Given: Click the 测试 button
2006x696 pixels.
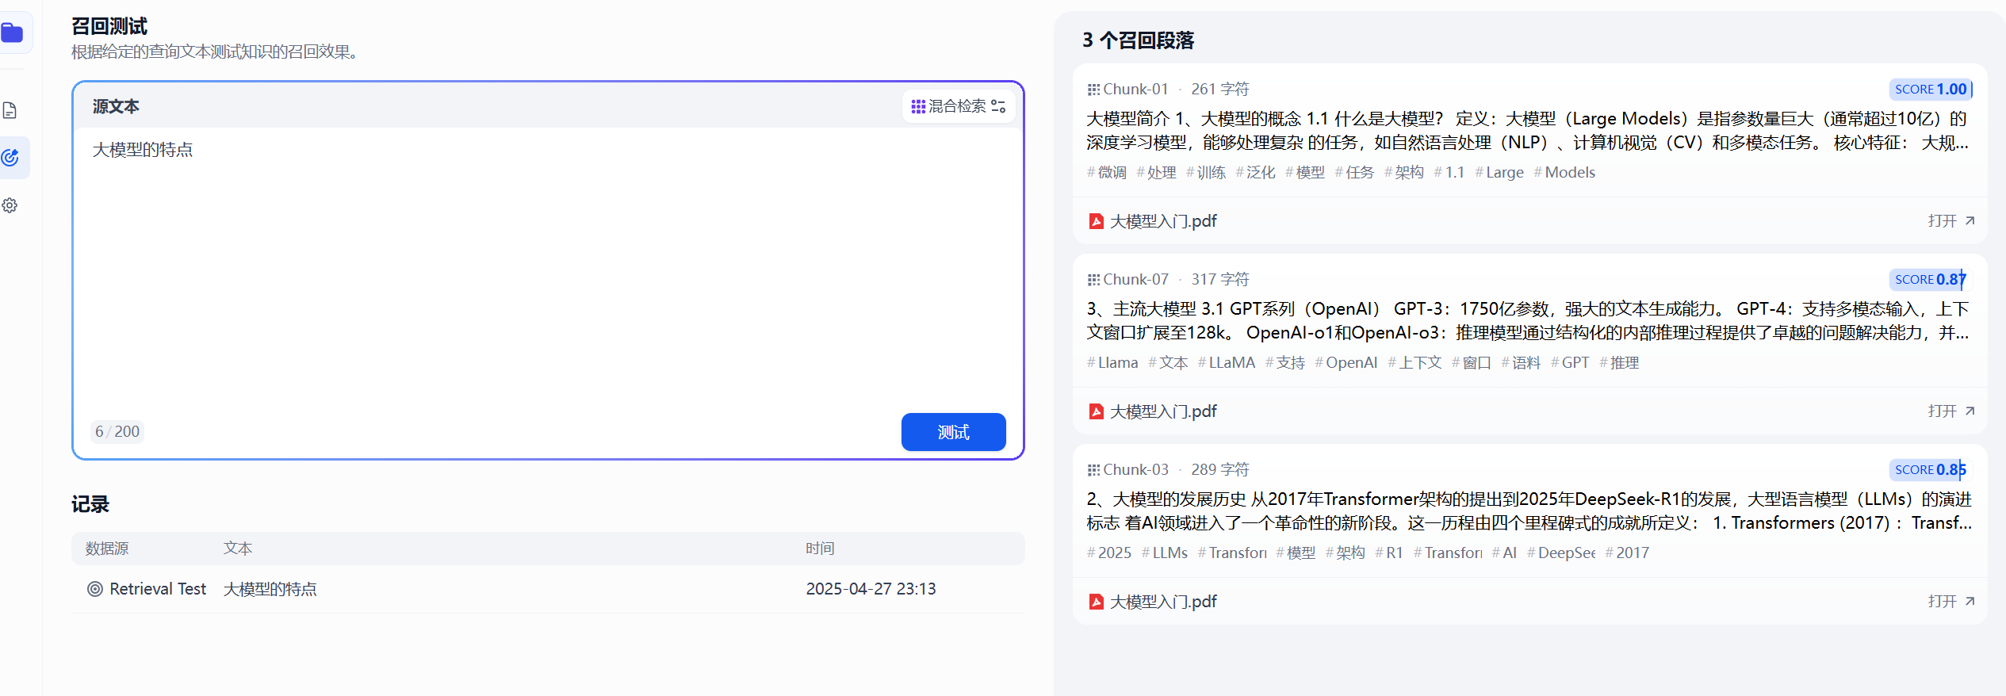Looking at the screenshot, I should coord(953,432).
